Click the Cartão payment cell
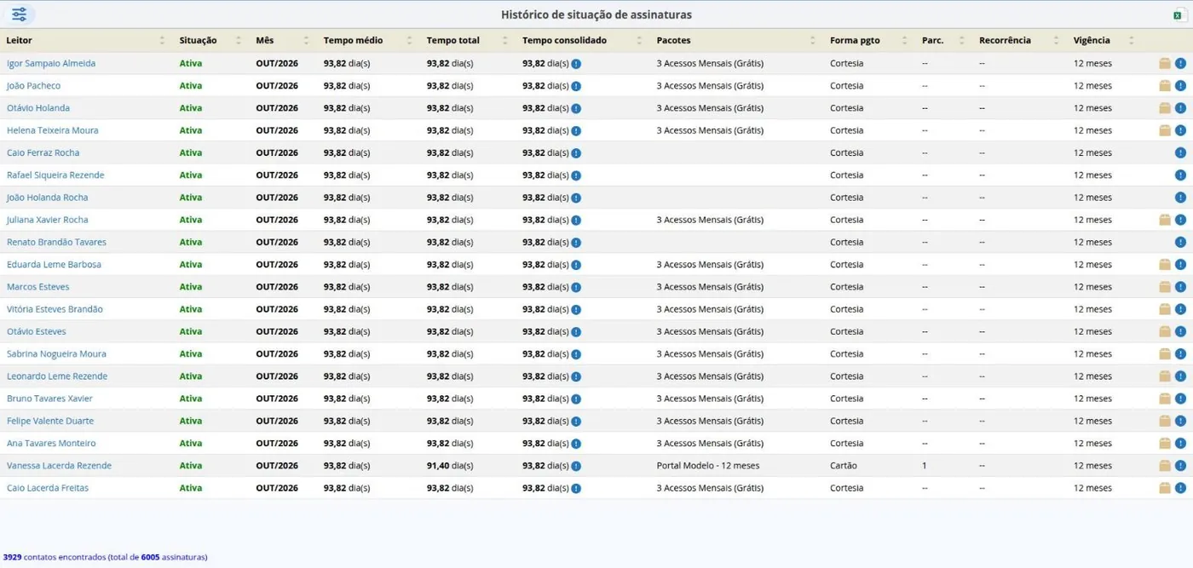The image size is (1193, 568). click(844, 466)
